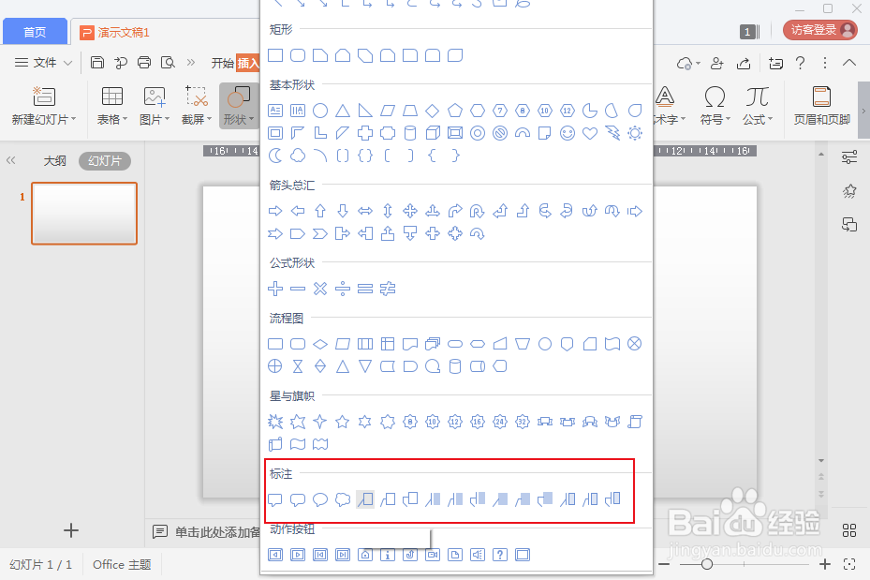
Task: Insert the explosion star shape
Action: point(275,422)
